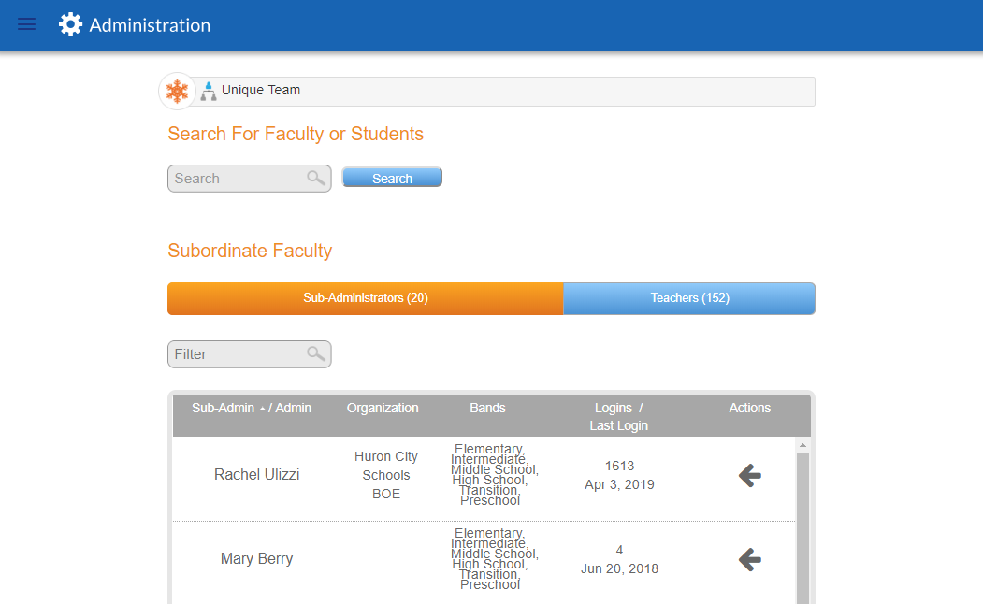
Task: Click Mary Berry's Bands cell
Action: click(495, 559)
